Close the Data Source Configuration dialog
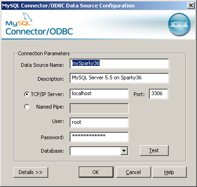The image size is (197, 187). point(191,6)
